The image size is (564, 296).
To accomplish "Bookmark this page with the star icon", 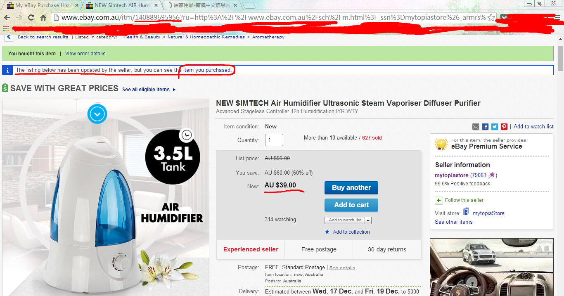I will click(x=491, y=18).
